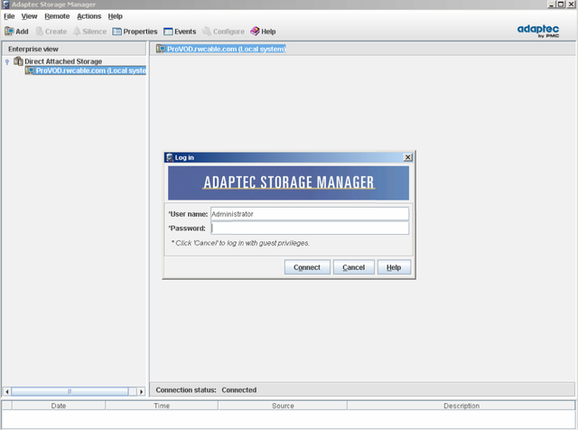Click the left scroll arrow of tree scrollbar
This screenshot has height=430, width=578.
[x=7, y=391]
